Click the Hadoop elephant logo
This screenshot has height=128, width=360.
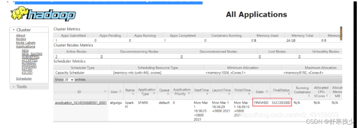(x=43, y=13)
